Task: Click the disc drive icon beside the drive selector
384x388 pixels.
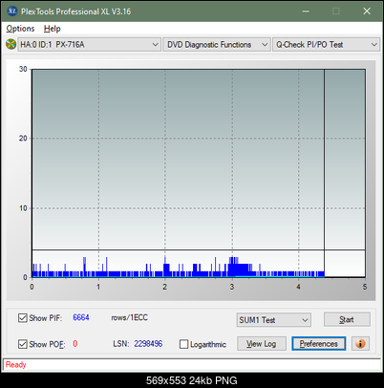Action: point(11,44)
